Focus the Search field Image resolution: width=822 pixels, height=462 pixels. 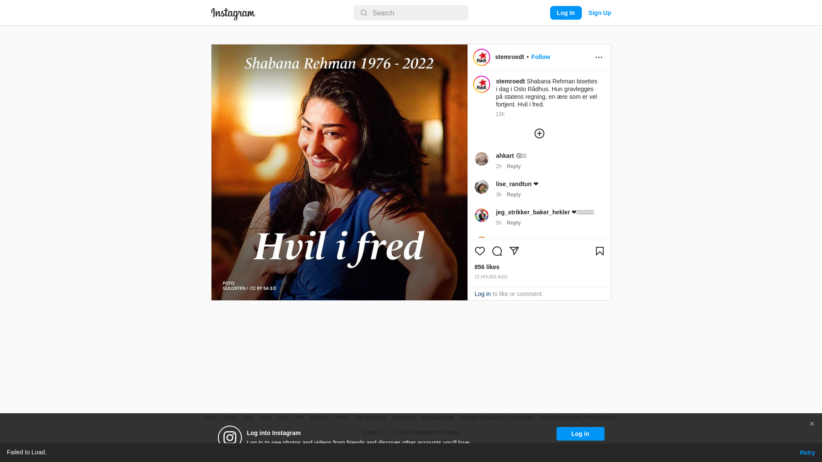411,13
